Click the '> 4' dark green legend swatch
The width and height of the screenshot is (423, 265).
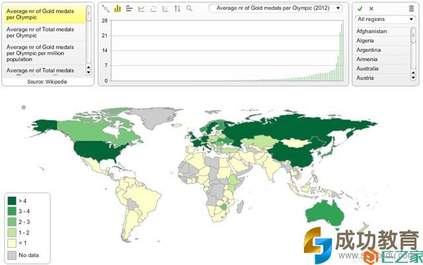12,200
